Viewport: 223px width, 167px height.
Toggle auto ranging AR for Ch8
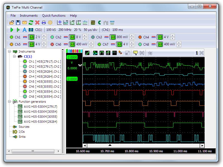coord(160,45)
